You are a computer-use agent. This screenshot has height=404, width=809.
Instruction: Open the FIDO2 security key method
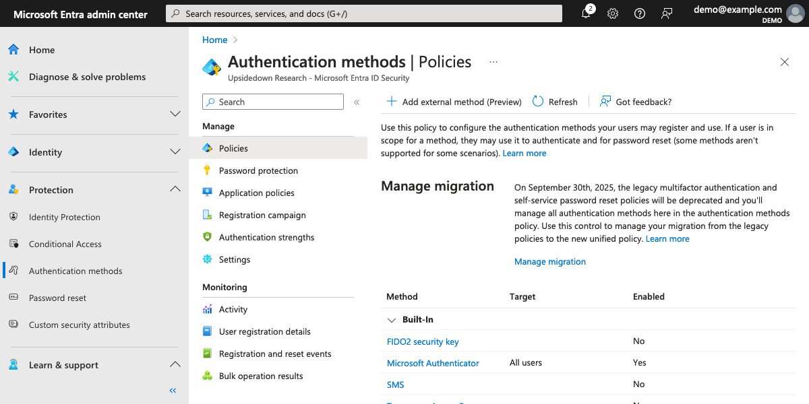pyautogui.click(x=423, y=341)
